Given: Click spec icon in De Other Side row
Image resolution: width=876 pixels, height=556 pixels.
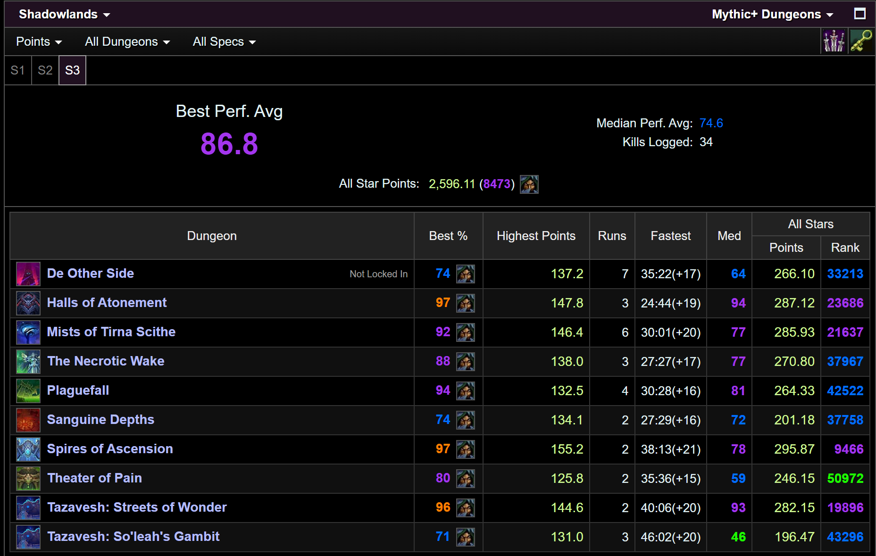Looking at the screenshot, I should coord(466,274).
